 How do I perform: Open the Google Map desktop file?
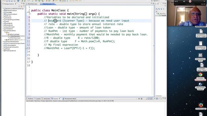pyautogui.click(x=202, y=67)
